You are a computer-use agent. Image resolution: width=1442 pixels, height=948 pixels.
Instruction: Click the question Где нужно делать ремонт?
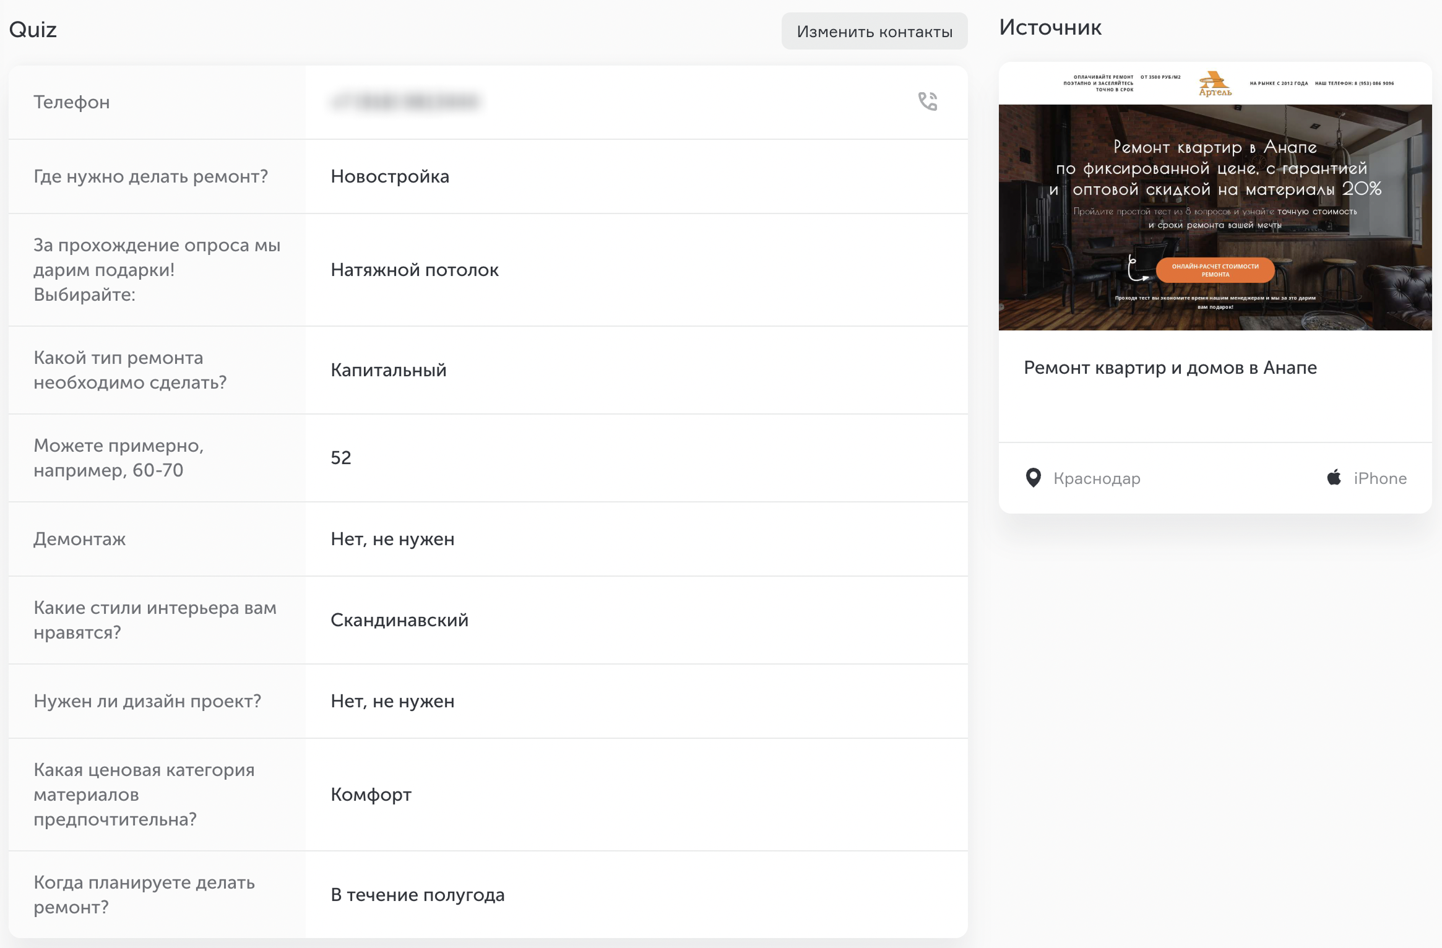click(x=150, y=176)
